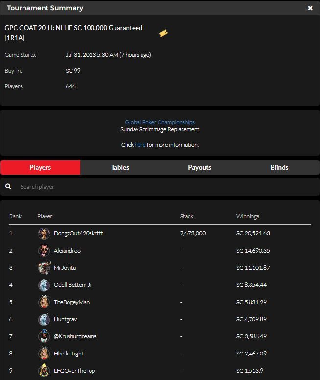Click @Krushurdreams avatar icon

pos(44,336)
